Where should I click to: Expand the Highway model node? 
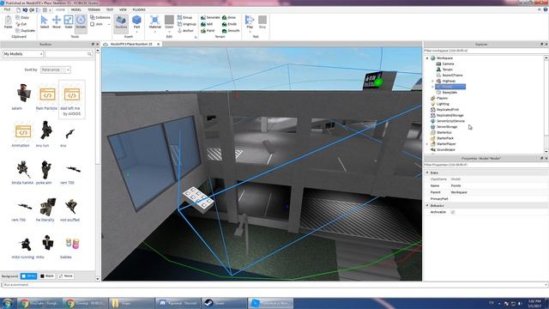(432, 81)
